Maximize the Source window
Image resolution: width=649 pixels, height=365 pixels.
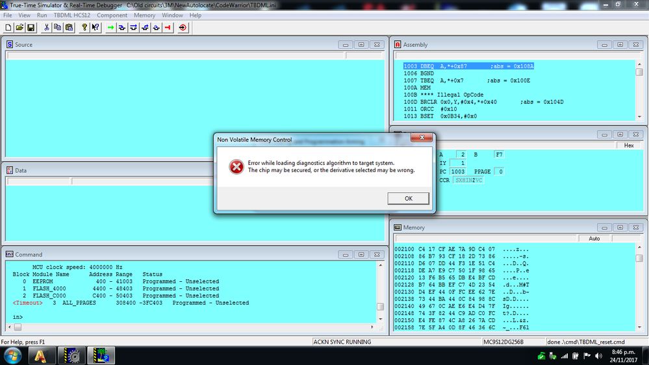pos(361,44)
